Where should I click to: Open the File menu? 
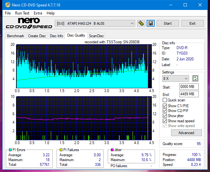(8, 13)
